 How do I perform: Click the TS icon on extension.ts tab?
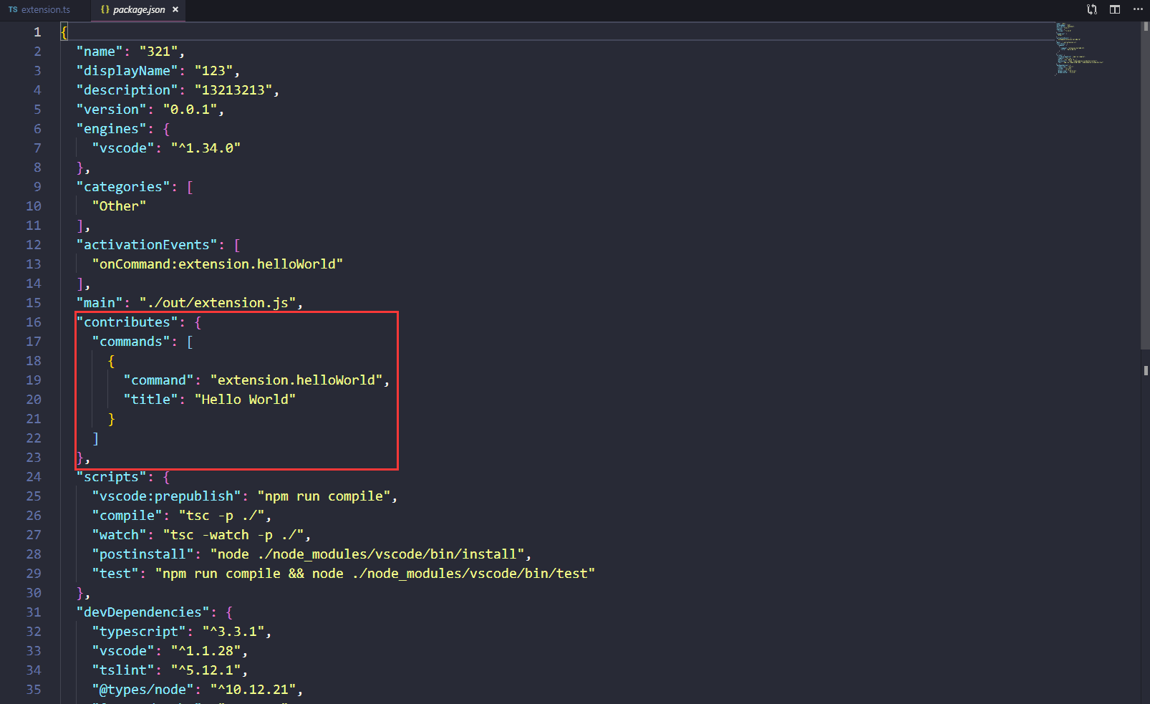point(13,10)
